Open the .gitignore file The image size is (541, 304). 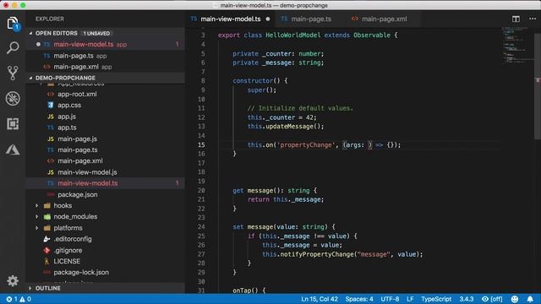point(105,250)
